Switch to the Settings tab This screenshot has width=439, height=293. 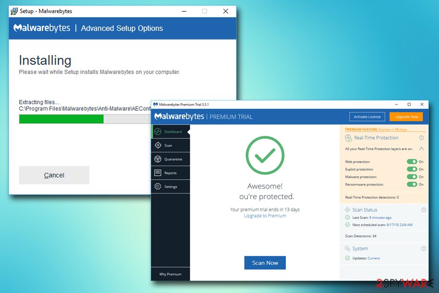click(171, 187)
